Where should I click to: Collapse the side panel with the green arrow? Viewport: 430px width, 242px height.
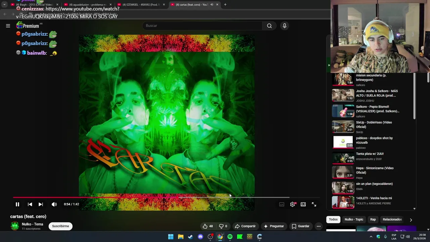tap(329, 65)
